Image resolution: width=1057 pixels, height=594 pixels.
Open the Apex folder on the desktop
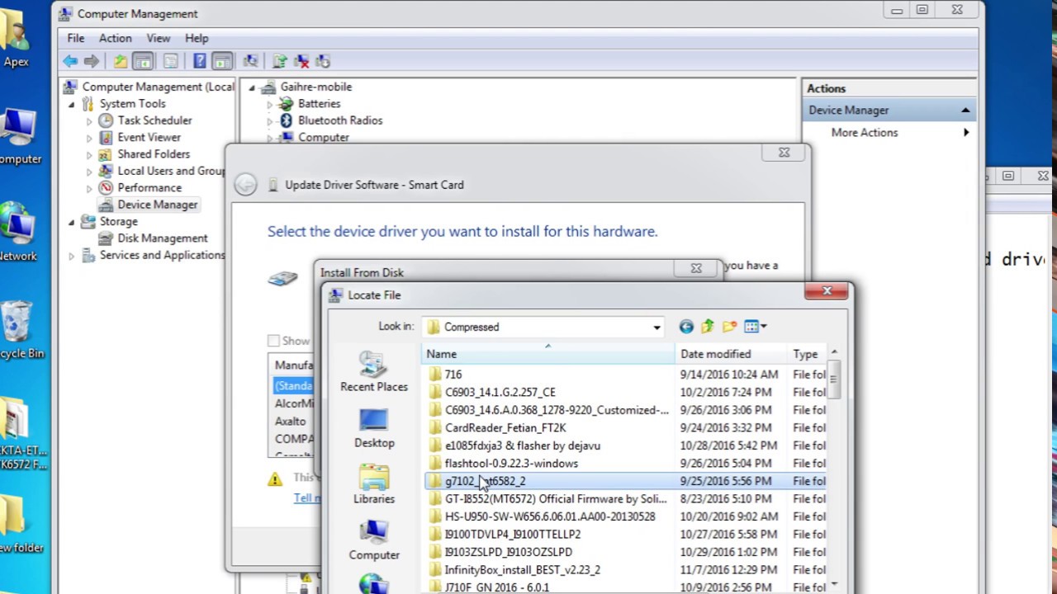pyautogui.click(x=15, y=40)
